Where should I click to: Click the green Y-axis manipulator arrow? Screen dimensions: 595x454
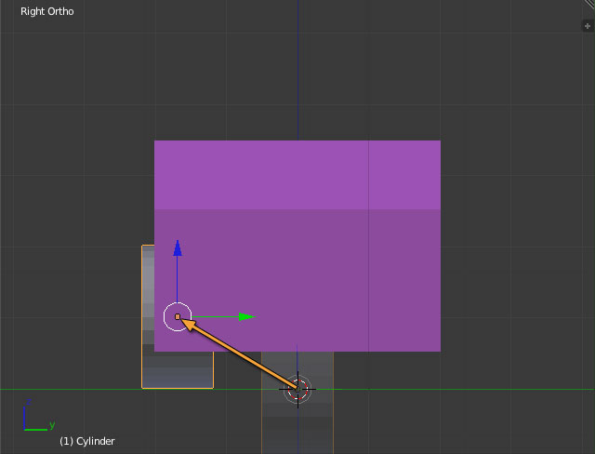(x=245, y=316)
